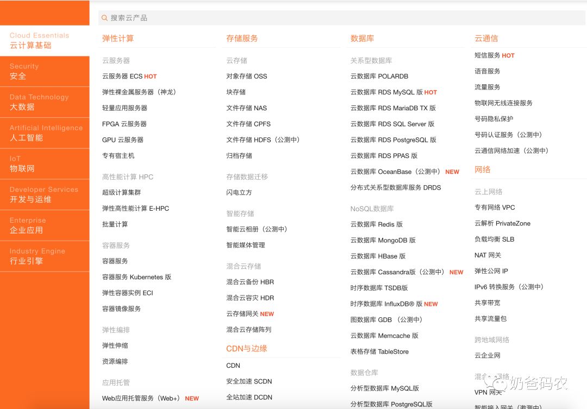587x409 pixels.
Task: Open 负载均衡 SLB link
Action: [495, 239]
